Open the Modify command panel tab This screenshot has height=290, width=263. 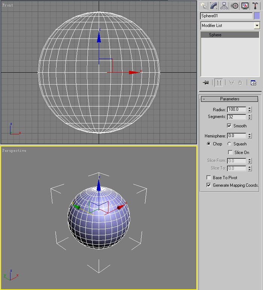tap(214, 6)
